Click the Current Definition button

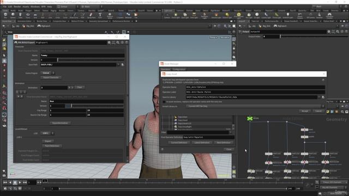[x=179, y=143]
